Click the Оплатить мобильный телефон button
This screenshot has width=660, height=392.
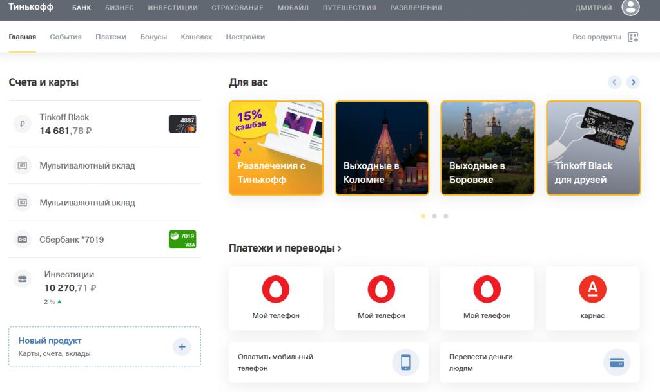[x=328, y=362]
